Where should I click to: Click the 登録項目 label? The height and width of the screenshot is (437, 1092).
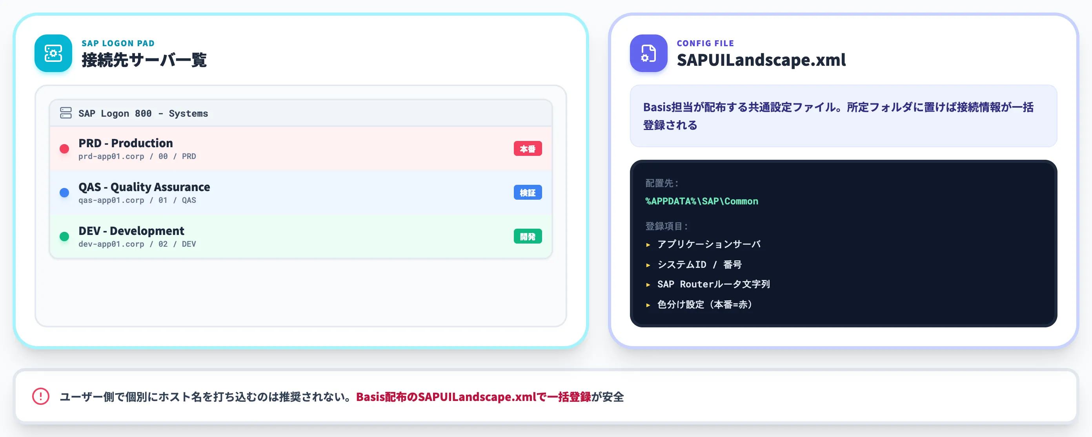666,226
